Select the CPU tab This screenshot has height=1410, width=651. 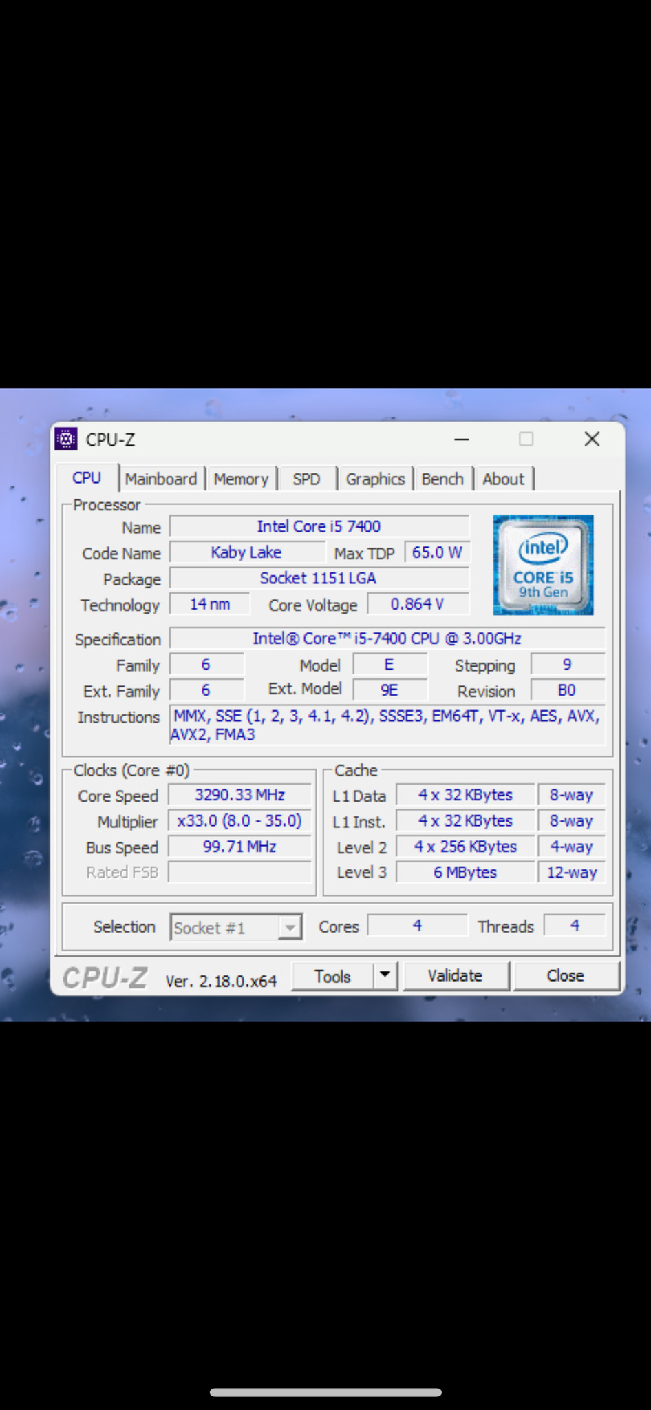(x=87, y=477)
